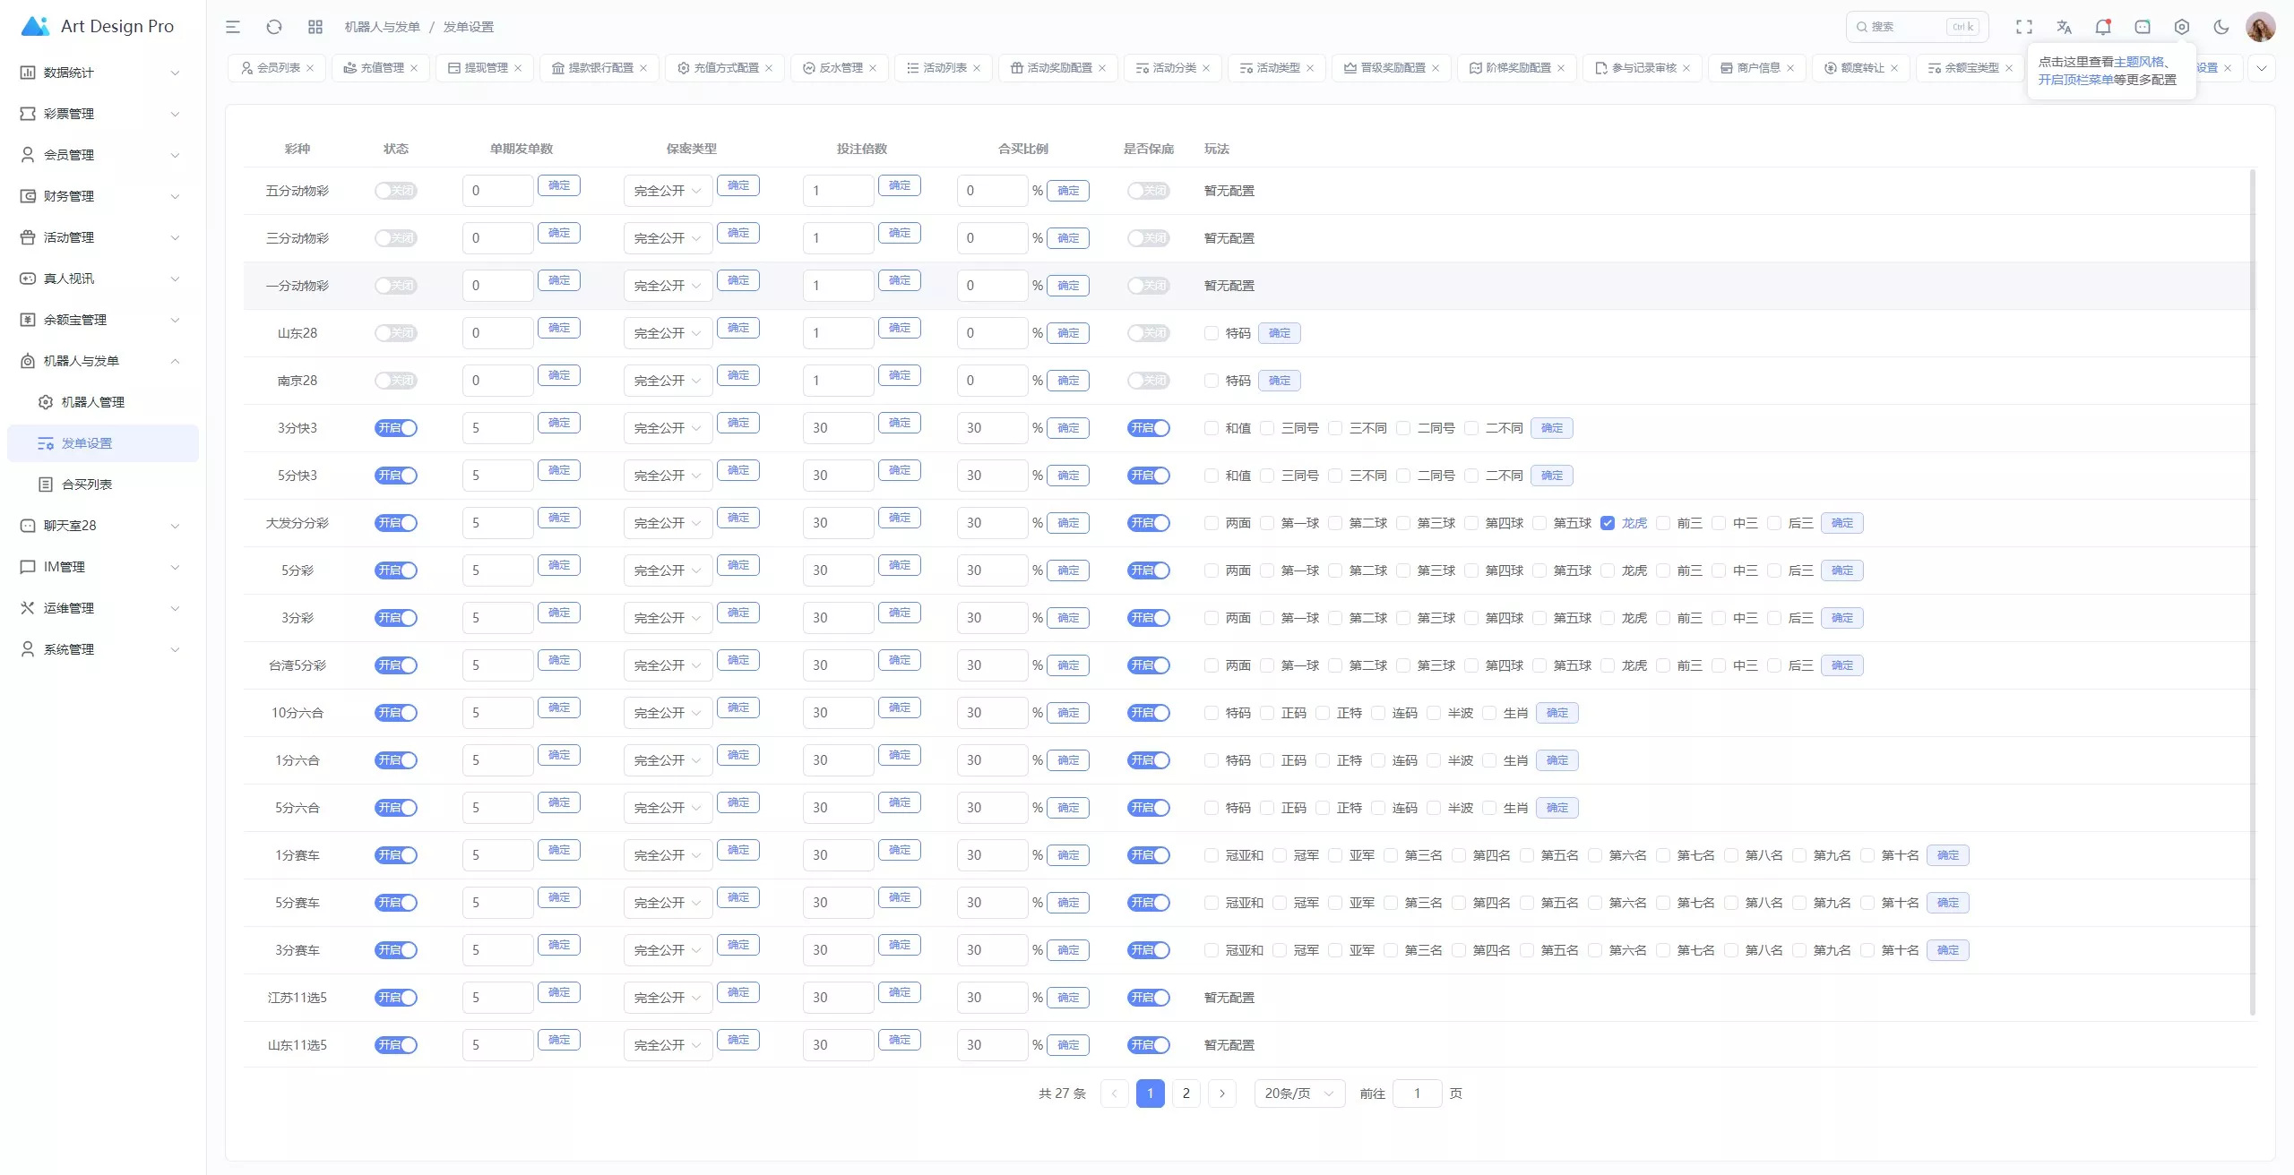Go to page 2 of pagination

point(1186,1094)
